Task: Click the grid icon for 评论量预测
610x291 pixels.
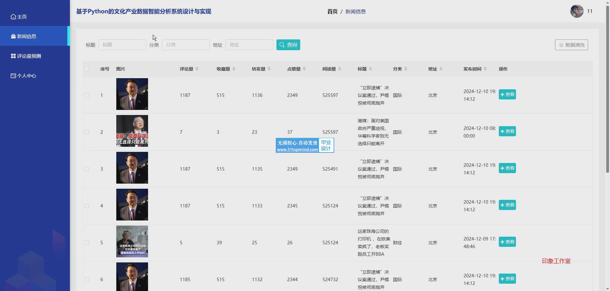Action: coord(13,56)
